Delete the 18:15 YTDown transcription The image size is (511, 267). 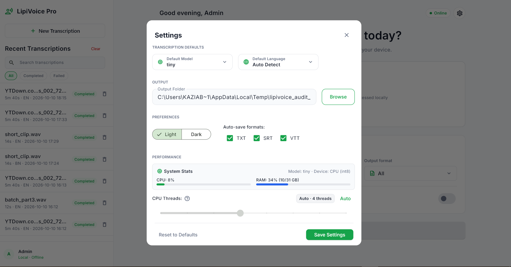tap(105, 94)
